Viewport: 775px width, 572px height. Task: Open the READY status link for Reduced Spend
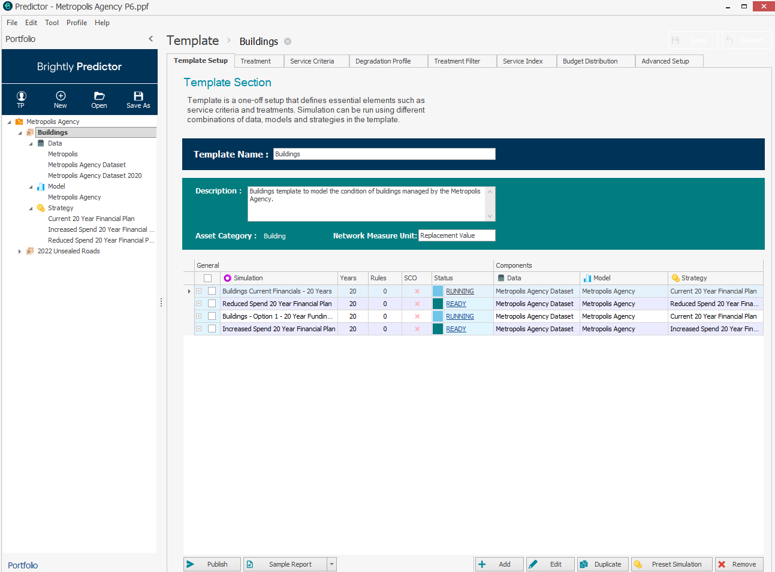click(x=456, y=304)
